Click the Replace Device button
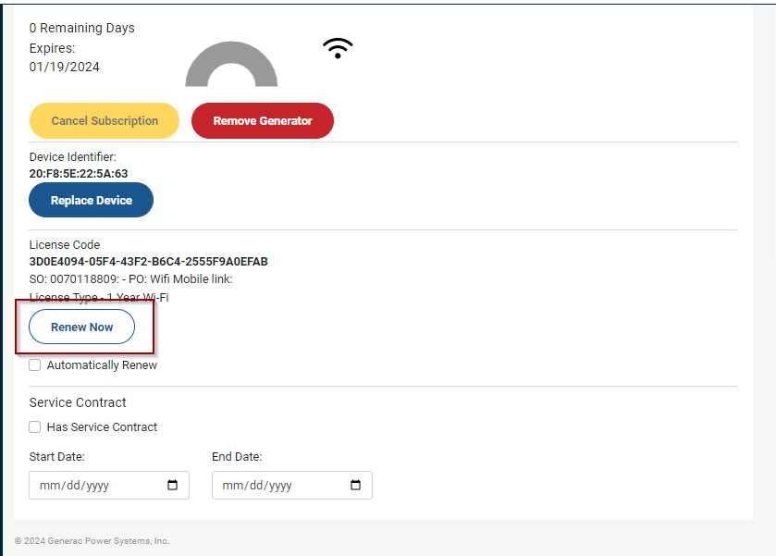Viewport: 776px width, 556px height. coord(91,200)
